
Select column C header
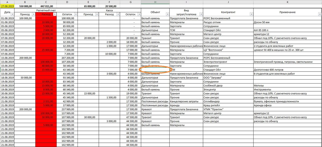(46, 2)
